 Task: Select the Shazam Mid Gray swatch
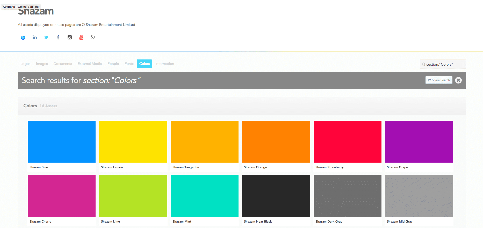(x=419, y=196)
